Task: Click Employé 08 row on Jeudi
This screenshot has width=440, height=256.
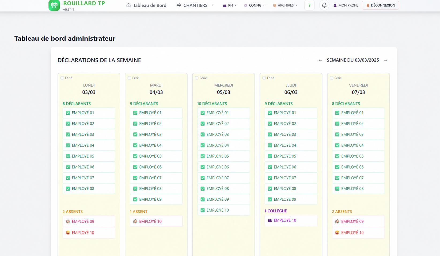Action: pyautogui.click(x=291, y=189)
